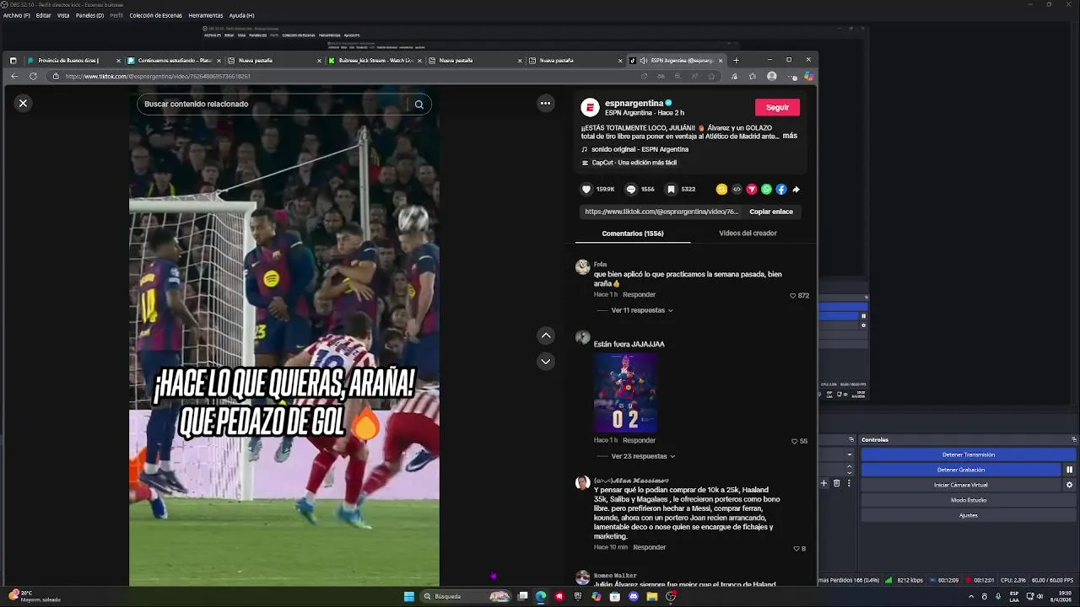Viewport: 1080px width, 607px height.
Task: Go to the next video arrow
Action: tap(546, 361)
